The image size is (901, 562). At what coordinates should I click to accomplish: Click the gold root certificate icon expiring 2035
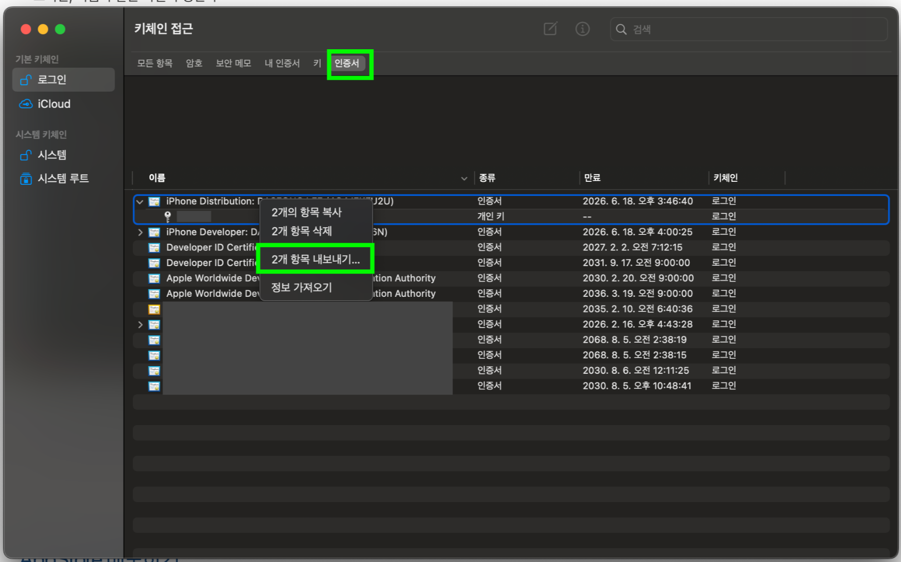[154, 309]
